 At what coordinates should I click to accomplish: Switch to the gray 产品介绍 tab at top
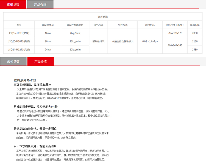click(x=40, y=4)
